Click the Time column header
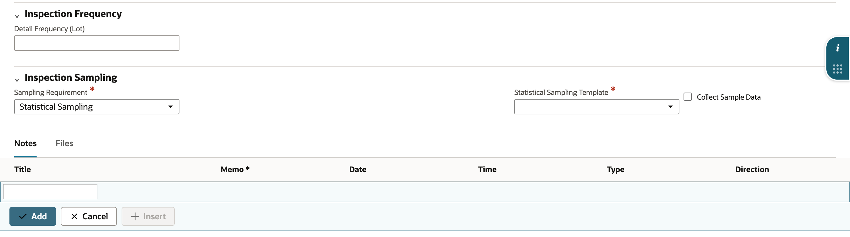The height and width of the screenshot is (237, 850). click(487, 169)
